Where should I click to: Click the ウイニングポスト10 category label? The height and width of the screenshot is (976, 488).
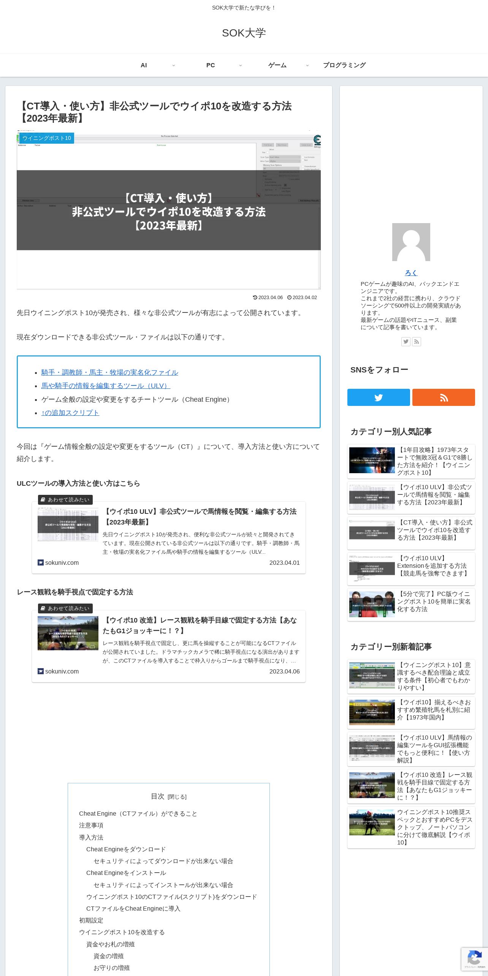click(x=47, y=138)
